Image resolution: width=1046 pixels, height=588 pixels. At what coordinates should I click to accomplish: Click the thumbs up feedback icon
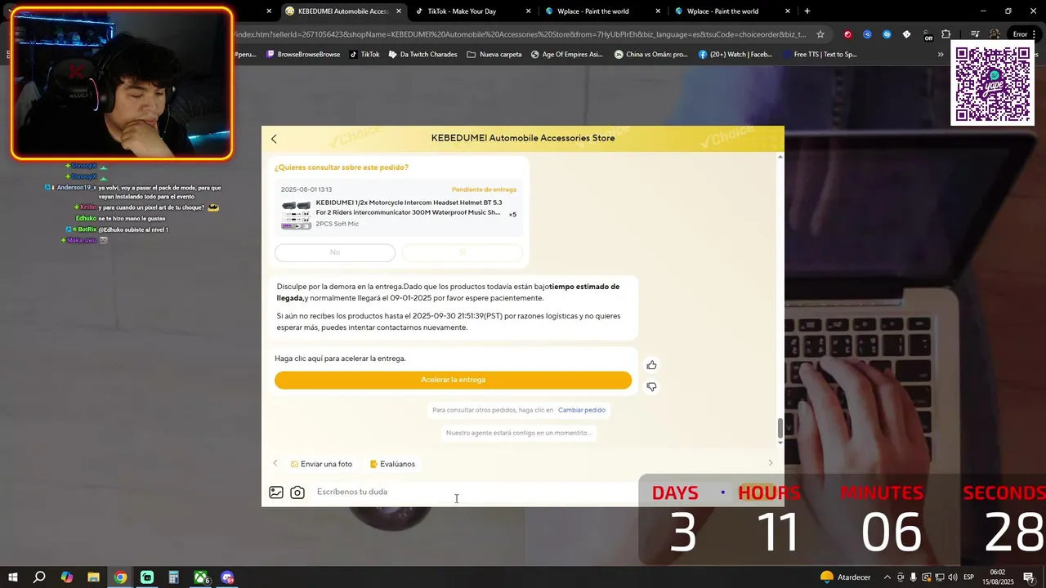click(x=651, y=365)
